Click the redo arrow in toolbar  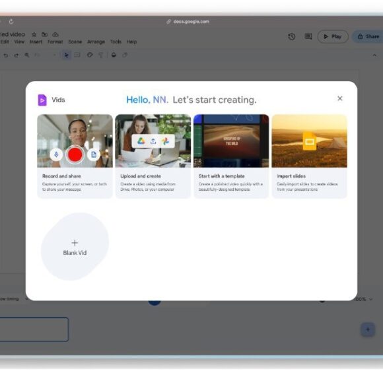tap(16, 55)
